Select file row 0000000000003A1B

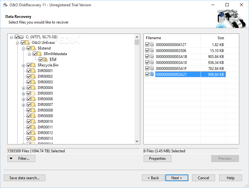[185, 56]
